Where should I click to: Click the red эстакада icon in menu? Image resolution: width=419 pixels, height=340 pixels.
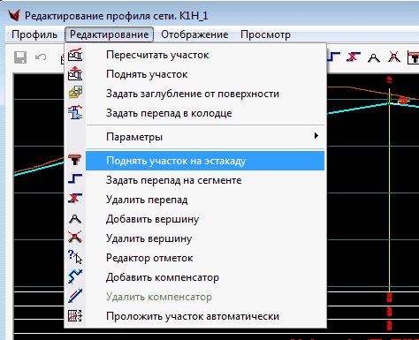(75, 160)
